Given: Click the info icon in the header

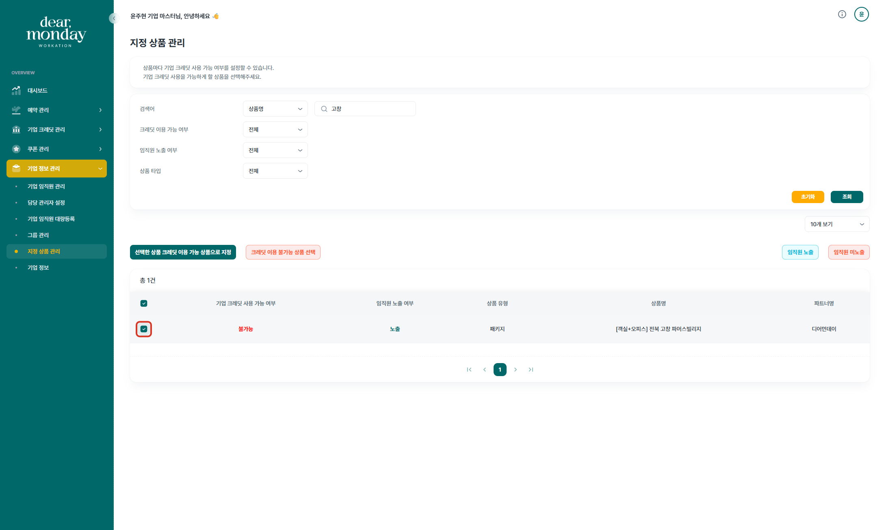Looking at the screenshot, I should (x=842, y=15).
